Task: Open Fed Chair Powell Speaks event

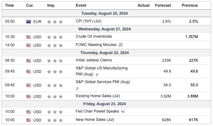Action: 97,111
